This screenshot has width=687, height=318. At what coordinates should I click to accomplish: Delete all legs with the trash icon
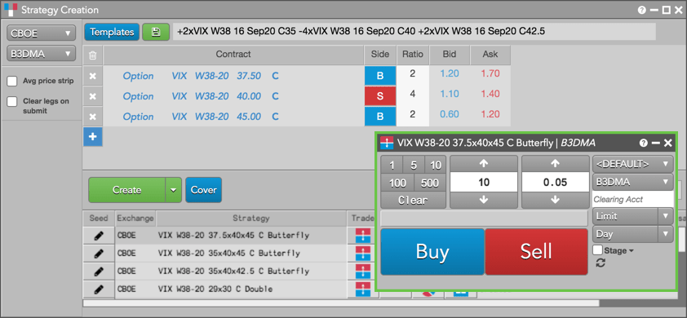[x=92, y=55]
